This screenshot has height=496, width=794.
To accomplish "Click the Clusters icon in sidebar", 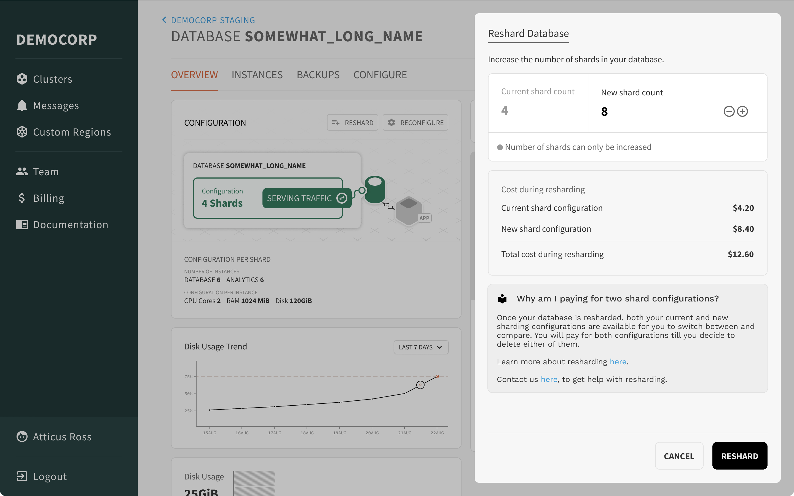I will 22,79.
